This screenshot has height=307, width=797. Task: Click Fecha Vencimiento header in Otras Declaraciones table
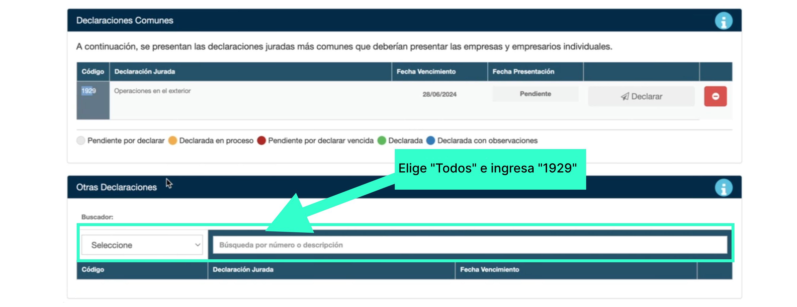pos(490,270)
